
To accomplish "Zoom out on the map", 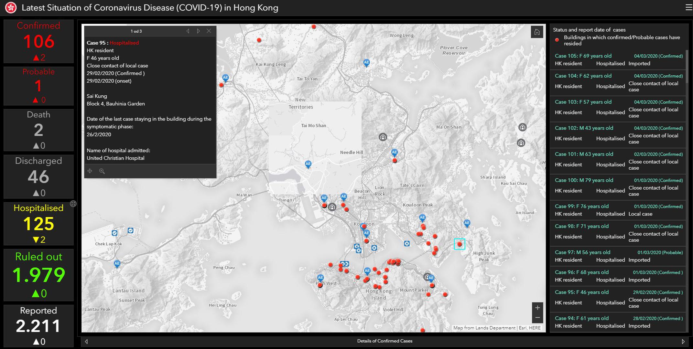I will click(537, 318).
